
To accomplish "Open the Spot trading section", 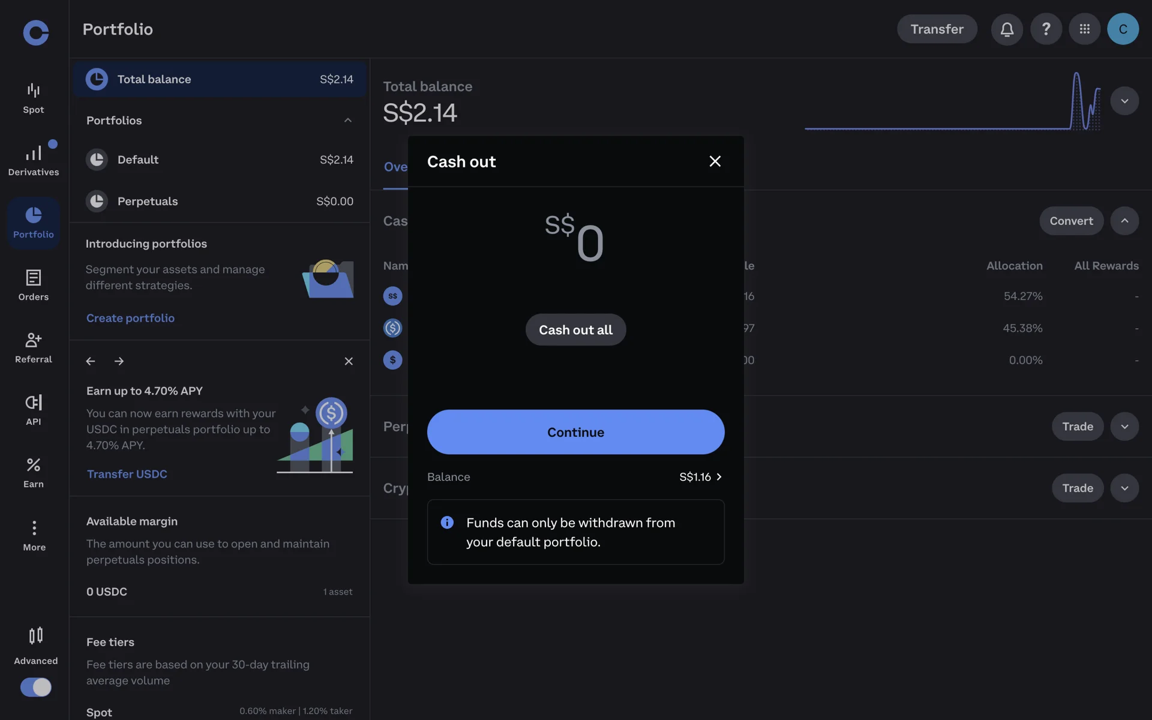I will pyautogui.click(x=34, y=98).
